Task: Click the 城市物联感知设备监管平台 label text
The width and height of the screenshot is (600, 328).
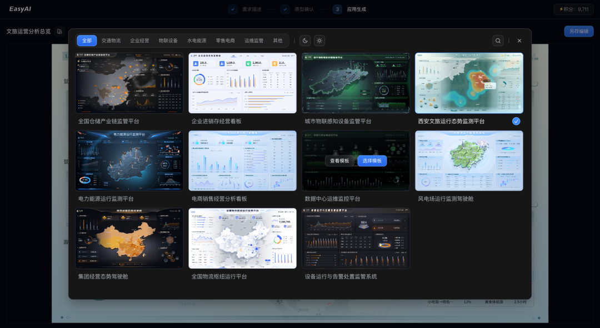Action: (x=338, y=121)
